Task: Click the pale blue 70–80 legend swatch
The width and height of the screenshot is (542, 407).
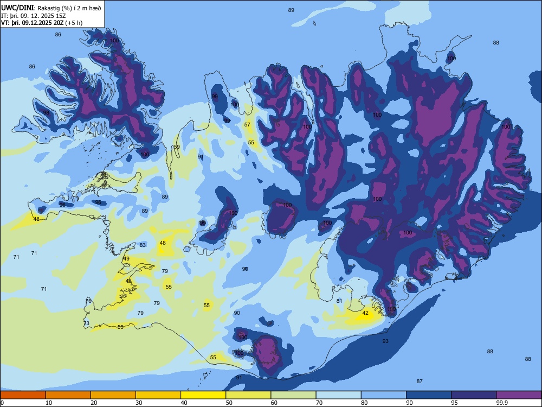Action: pos(338,395)
